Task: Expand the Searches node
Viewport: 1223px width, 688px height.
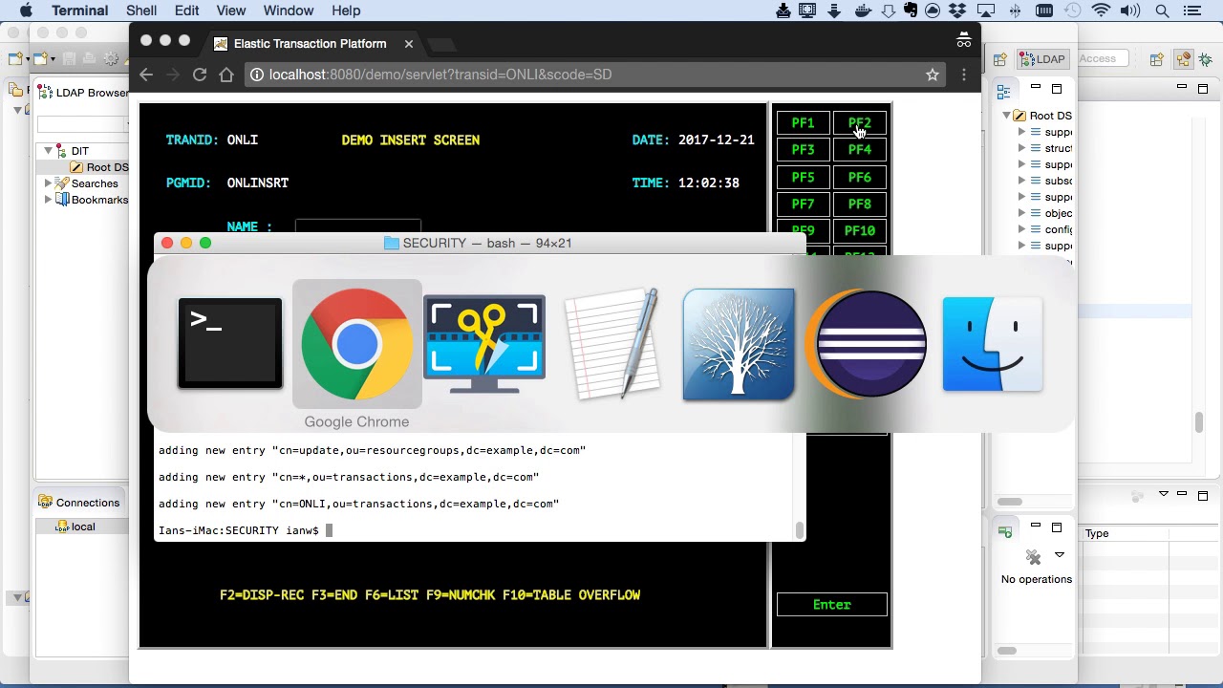Action: click(x=48, y=183)
